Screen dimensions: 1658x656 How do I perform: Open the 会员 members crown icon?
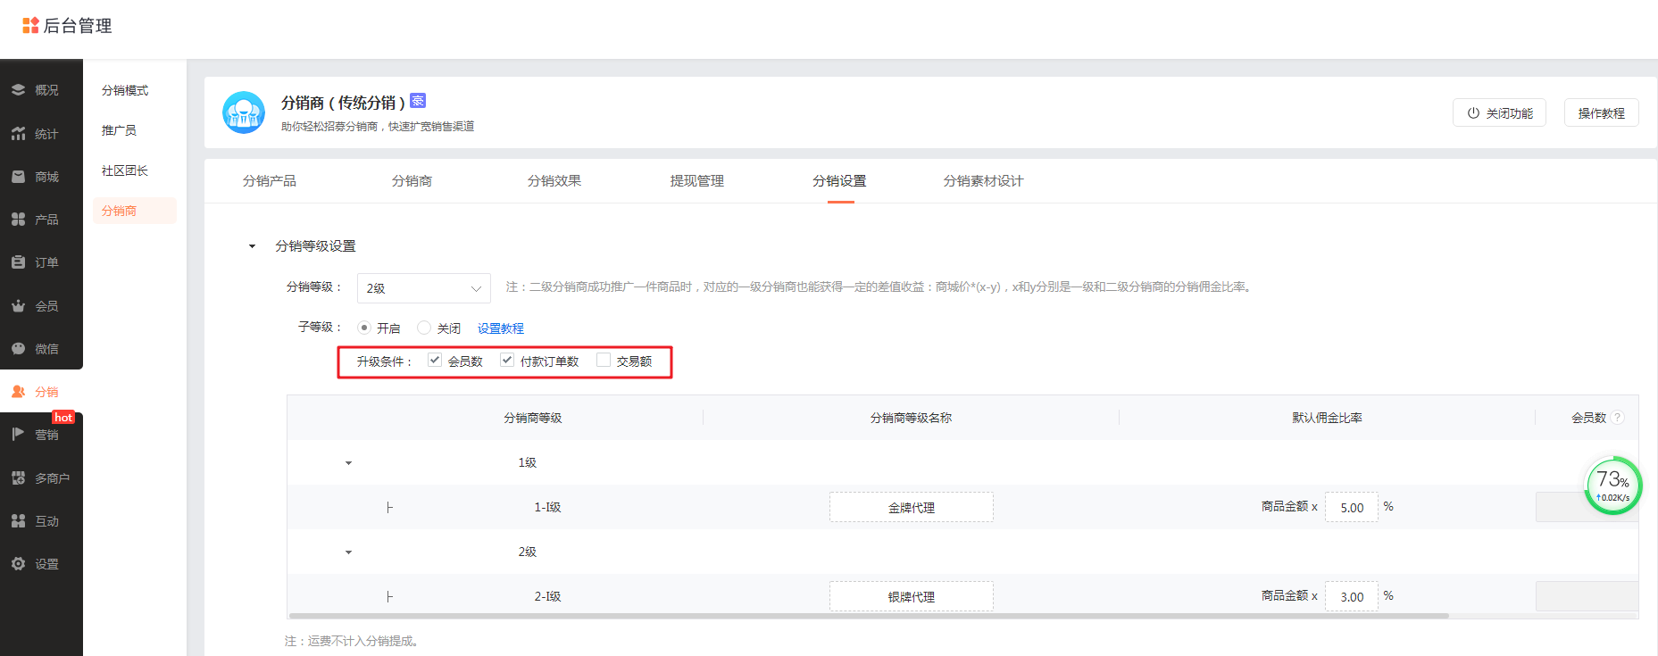click(18, 306)
